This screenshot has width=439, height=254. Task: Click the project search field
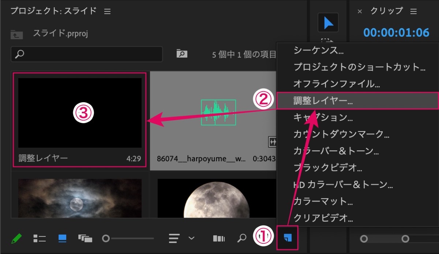(x=87, y=54)
